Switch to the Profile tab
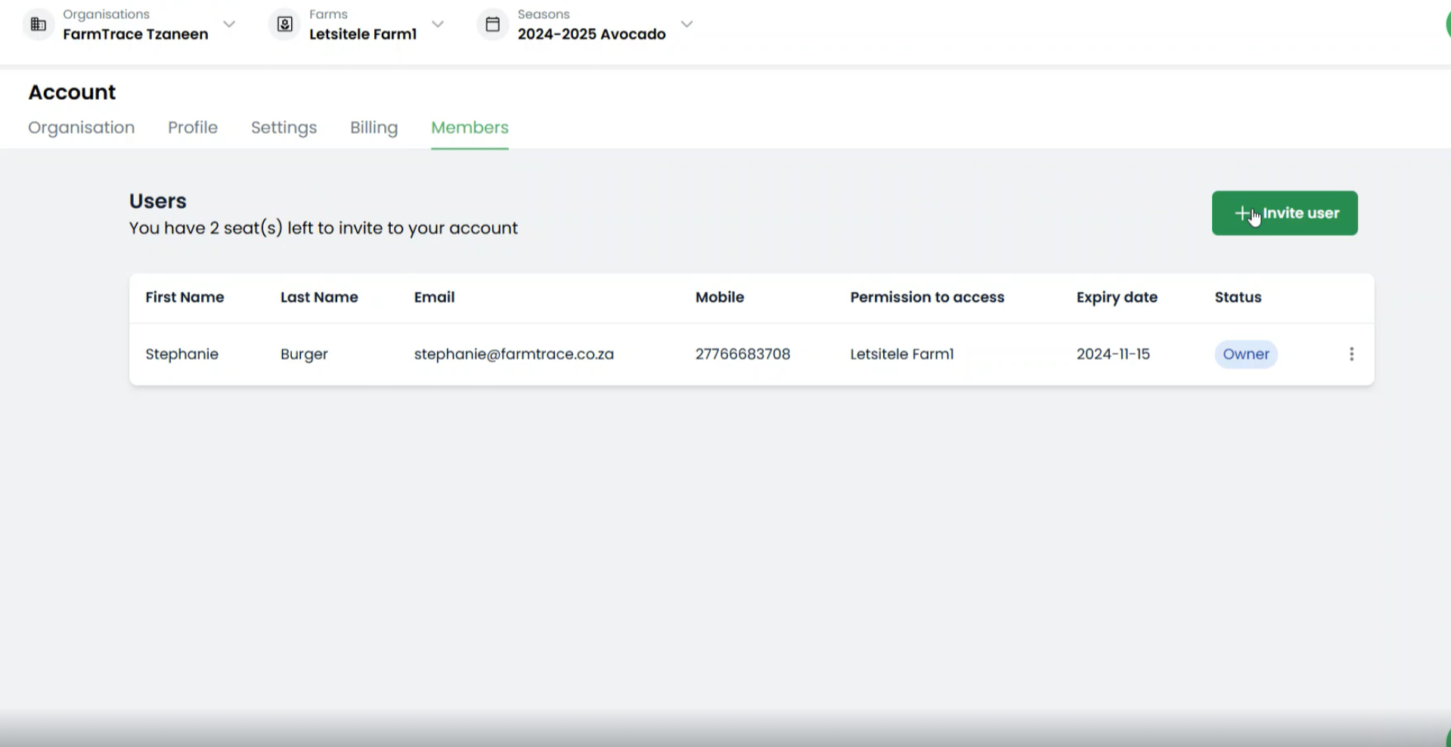Image resolution: width=1451 pixels, height=747 pixels. tap(193, 128)
